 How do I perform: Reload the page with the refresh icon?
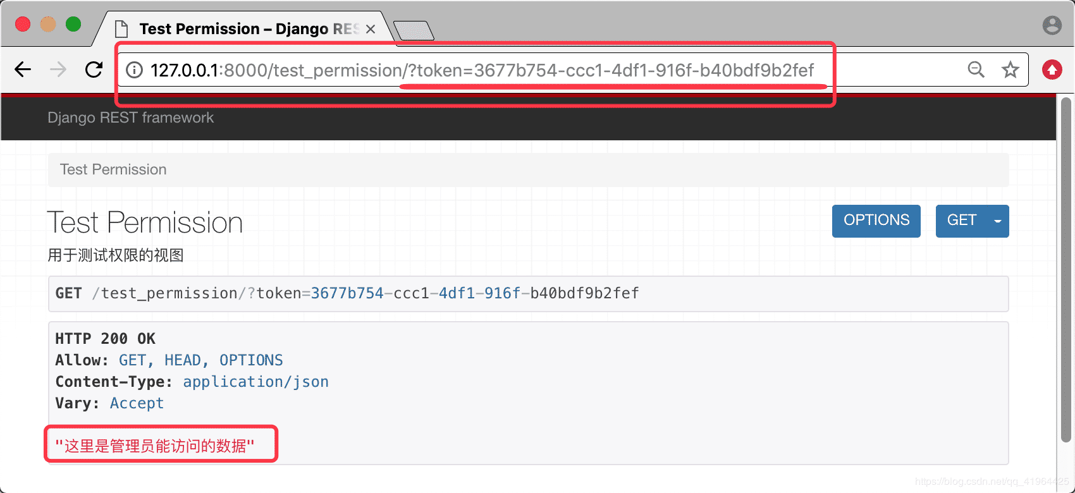coord(94,70)
